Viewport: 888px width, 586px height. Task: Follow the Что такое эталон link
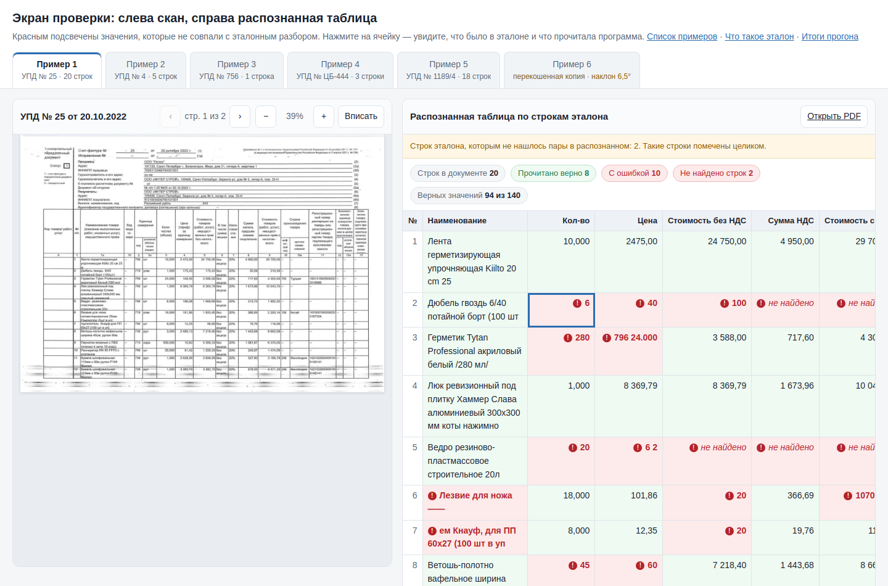pyautogui.click(x=759, y=36)
